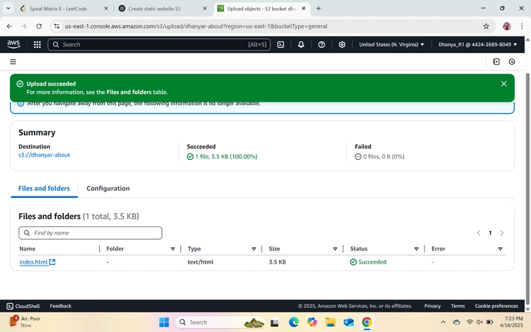Click the external link icon beside index.html
Screen dimensions: 531x332
(x=52, y=262)
